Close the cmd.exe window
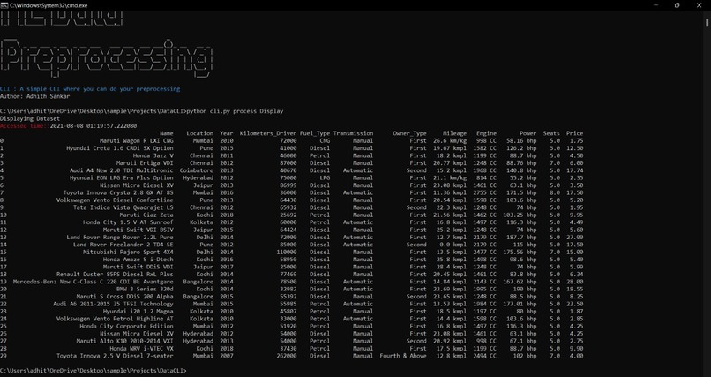The height and width of the screenshot is (377, 711). tap(699, 5)
